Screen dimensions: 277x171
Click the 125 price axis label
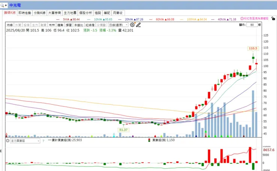(266, 35)
